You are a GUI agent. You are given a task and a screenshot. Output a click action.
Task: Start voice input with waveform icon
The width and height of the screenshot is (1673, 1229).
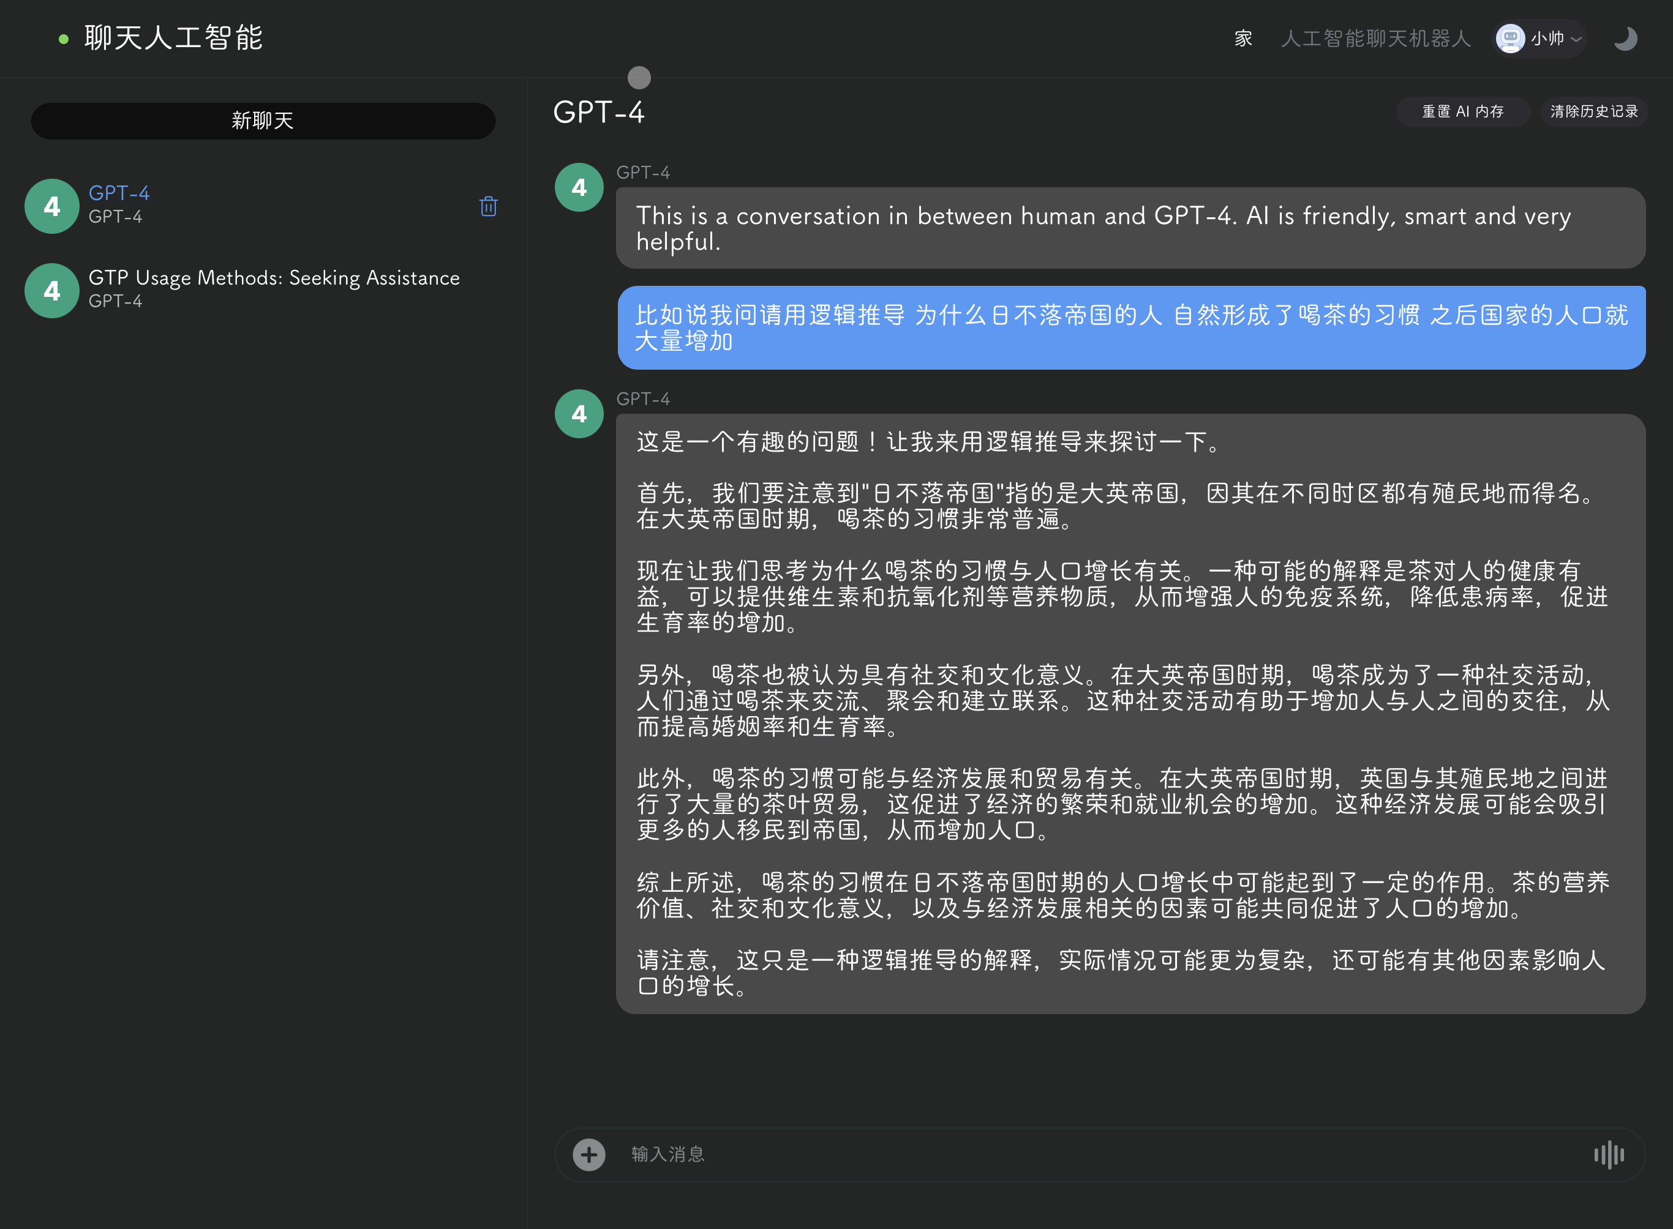[1609, 1154]
